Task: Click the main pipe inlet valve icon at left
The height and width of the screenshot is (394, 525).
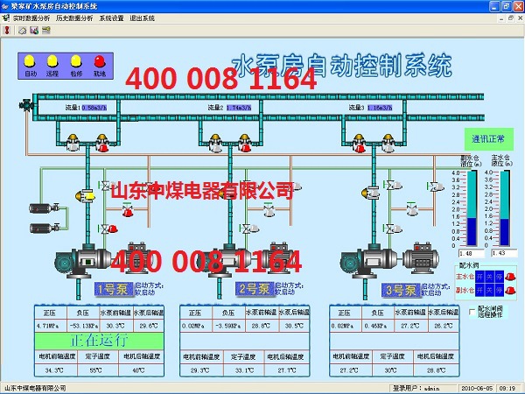Action: [26, 105]
